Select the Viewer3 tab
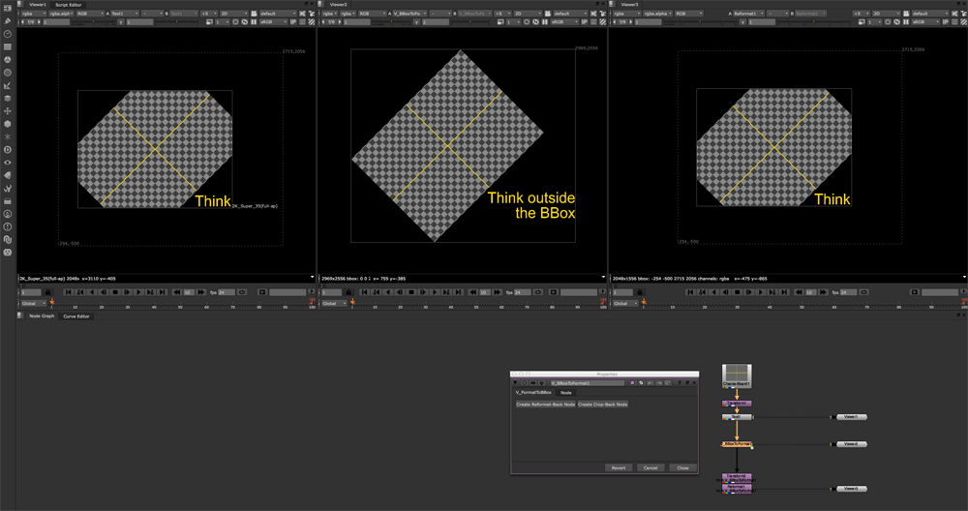Viewport: 968px width, 511px height. click(x=629, y=4)
